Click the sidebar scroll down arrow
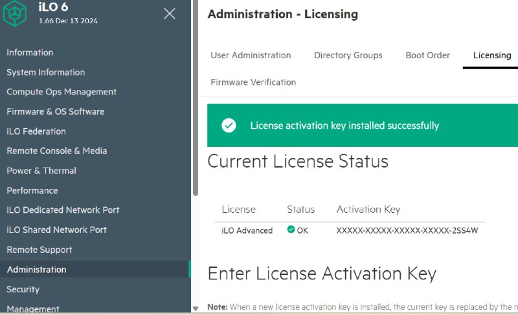Screen dimensions: 518x315 tap(196, 309)
